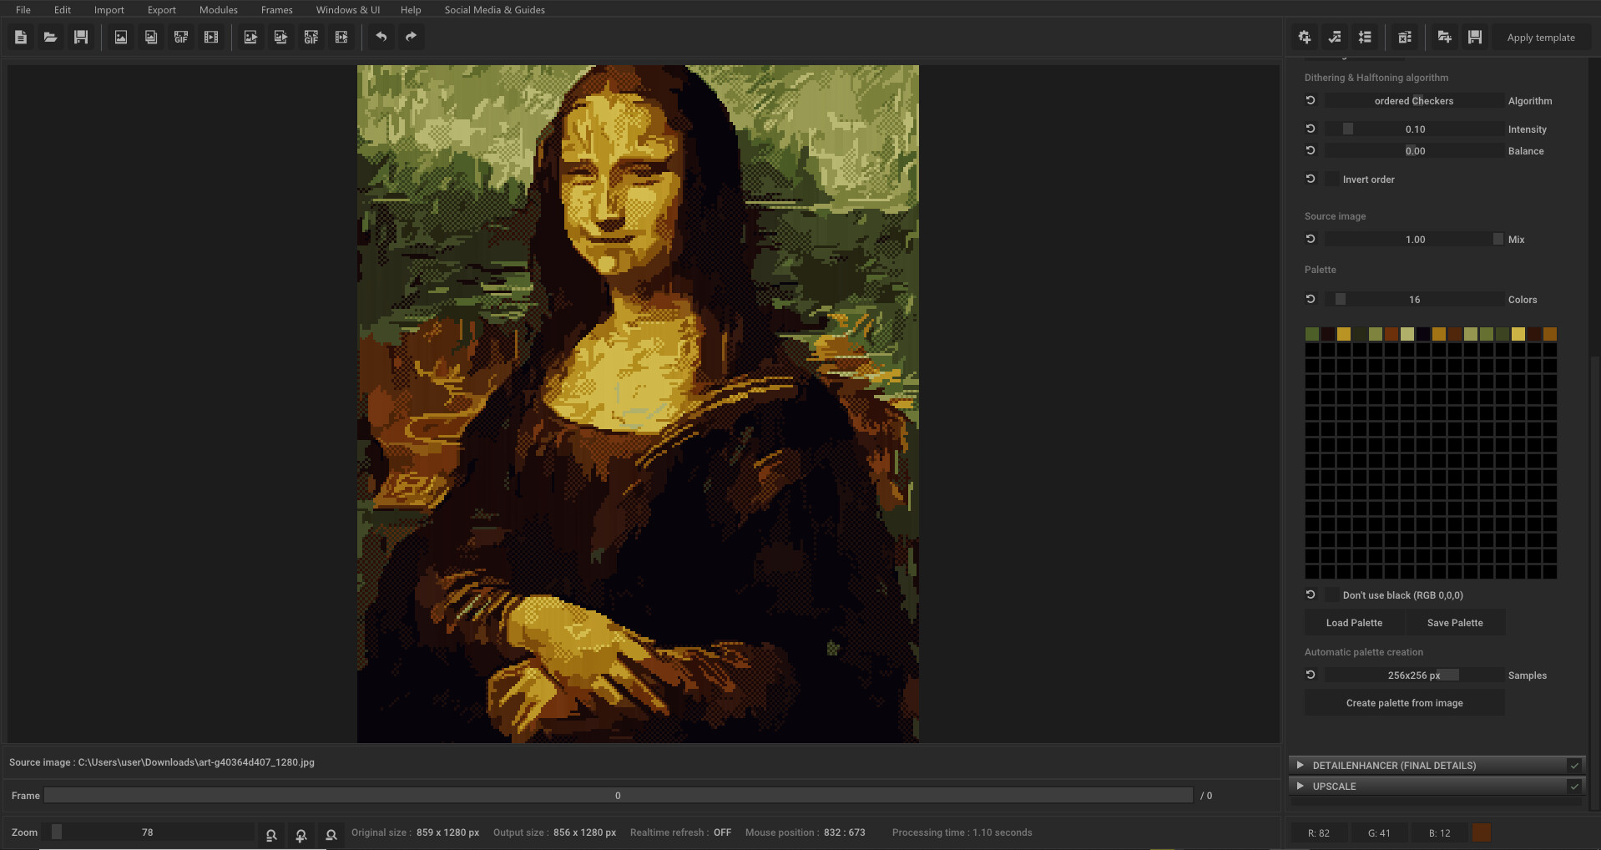Undo the last action
The image size is (1601, 850).
pos(381,37)
